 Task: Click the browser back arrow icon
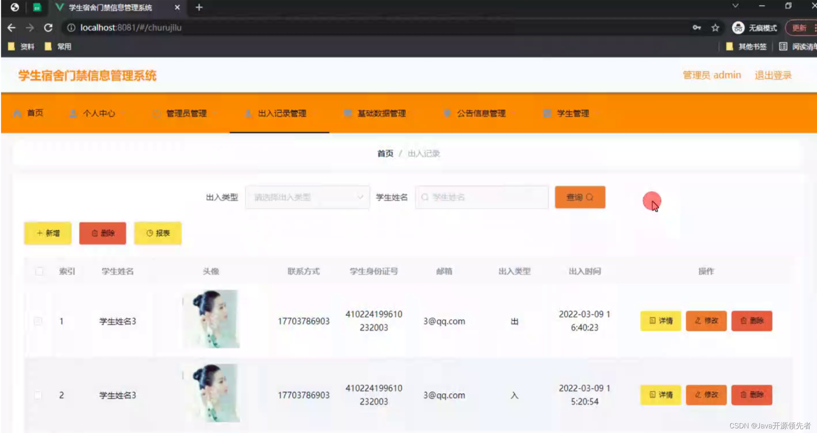coord(12,28)
